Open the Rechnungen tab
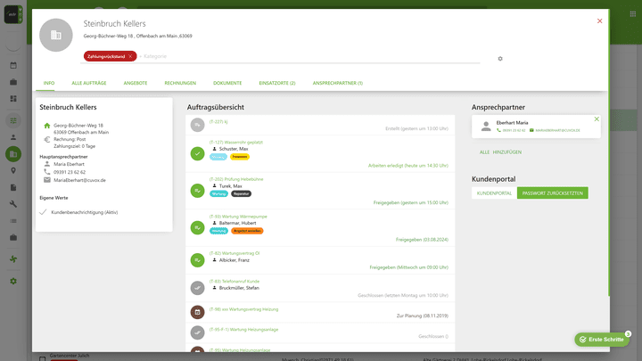The width and height of the screenshot is (642, 361). [180, 83]
